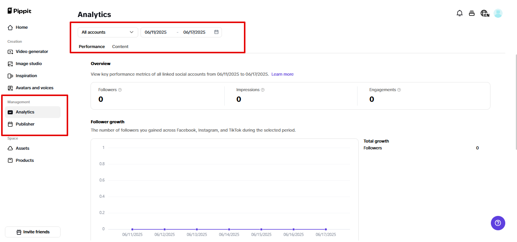Open the EN language selector
This screenshot has width=517, height=242.
click(485, 13)
